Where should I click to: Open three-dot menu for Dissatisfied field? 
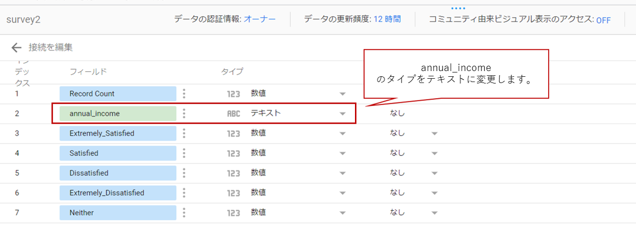[184, 173]
